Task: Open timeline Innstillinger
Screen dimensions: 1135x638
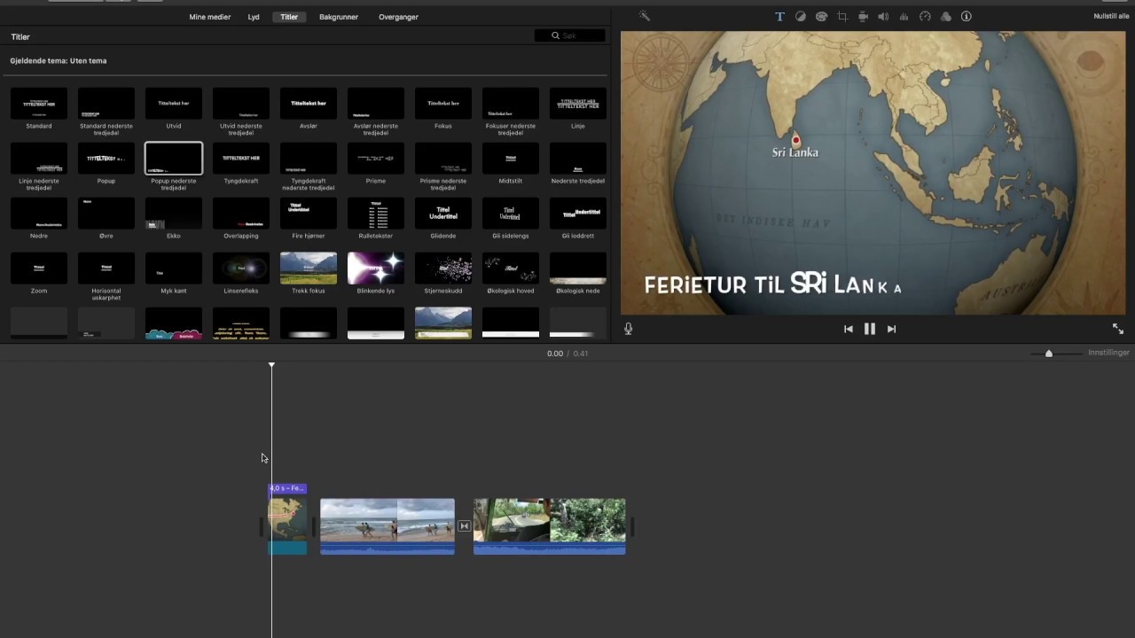Action: [1108, 353]
